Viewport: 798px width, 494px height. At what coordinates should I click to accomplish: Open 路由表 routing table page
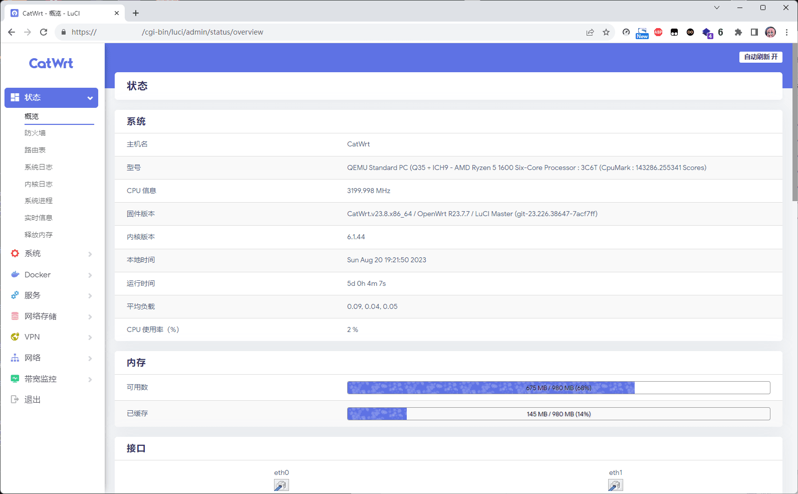coord(35,150)
